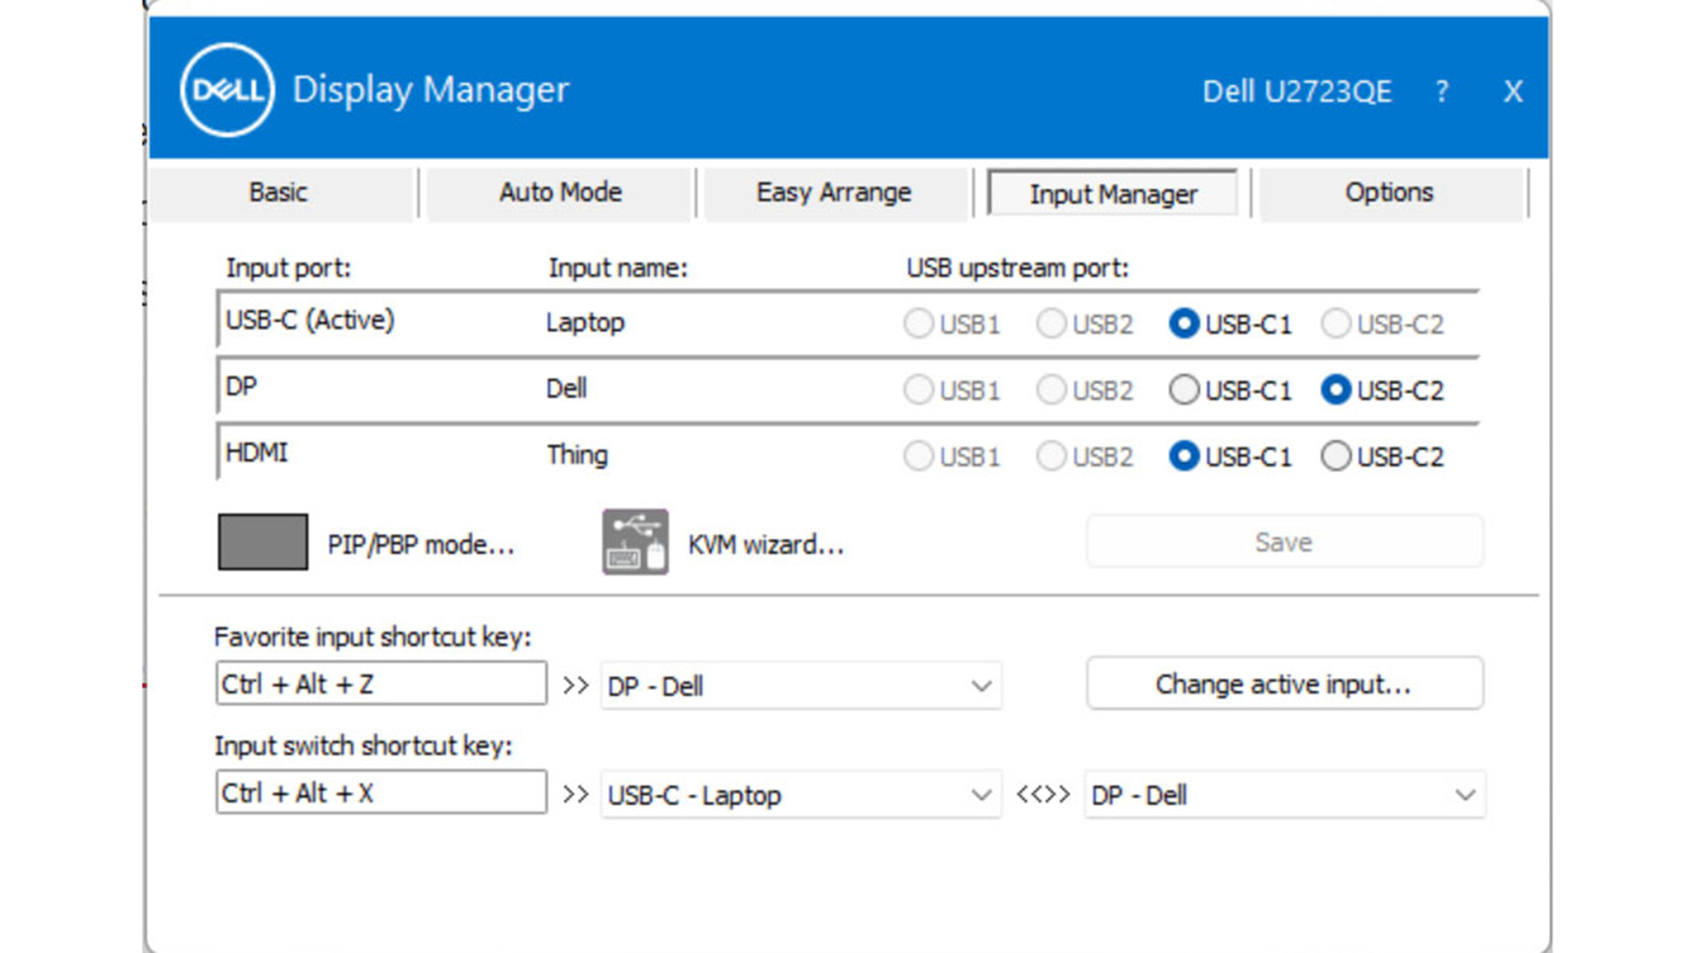The width and height of the screenshot is (1695, 953).
Task: Select USB-C1 for the USB-C Laptop row
Action: [x=1230, y=324]
